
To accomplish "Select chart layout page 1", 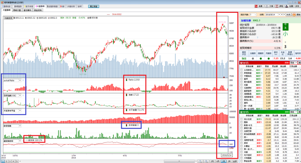I will click(3, 161).
